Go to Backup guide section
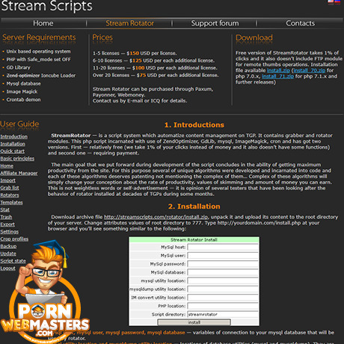The height and width of the screenshot is (344, 344). pos(8,246)
